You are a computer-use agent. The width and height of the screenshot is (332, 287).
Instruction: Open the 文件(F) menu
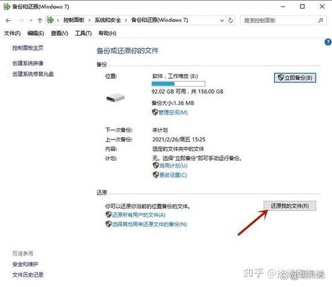pos(12,33)
